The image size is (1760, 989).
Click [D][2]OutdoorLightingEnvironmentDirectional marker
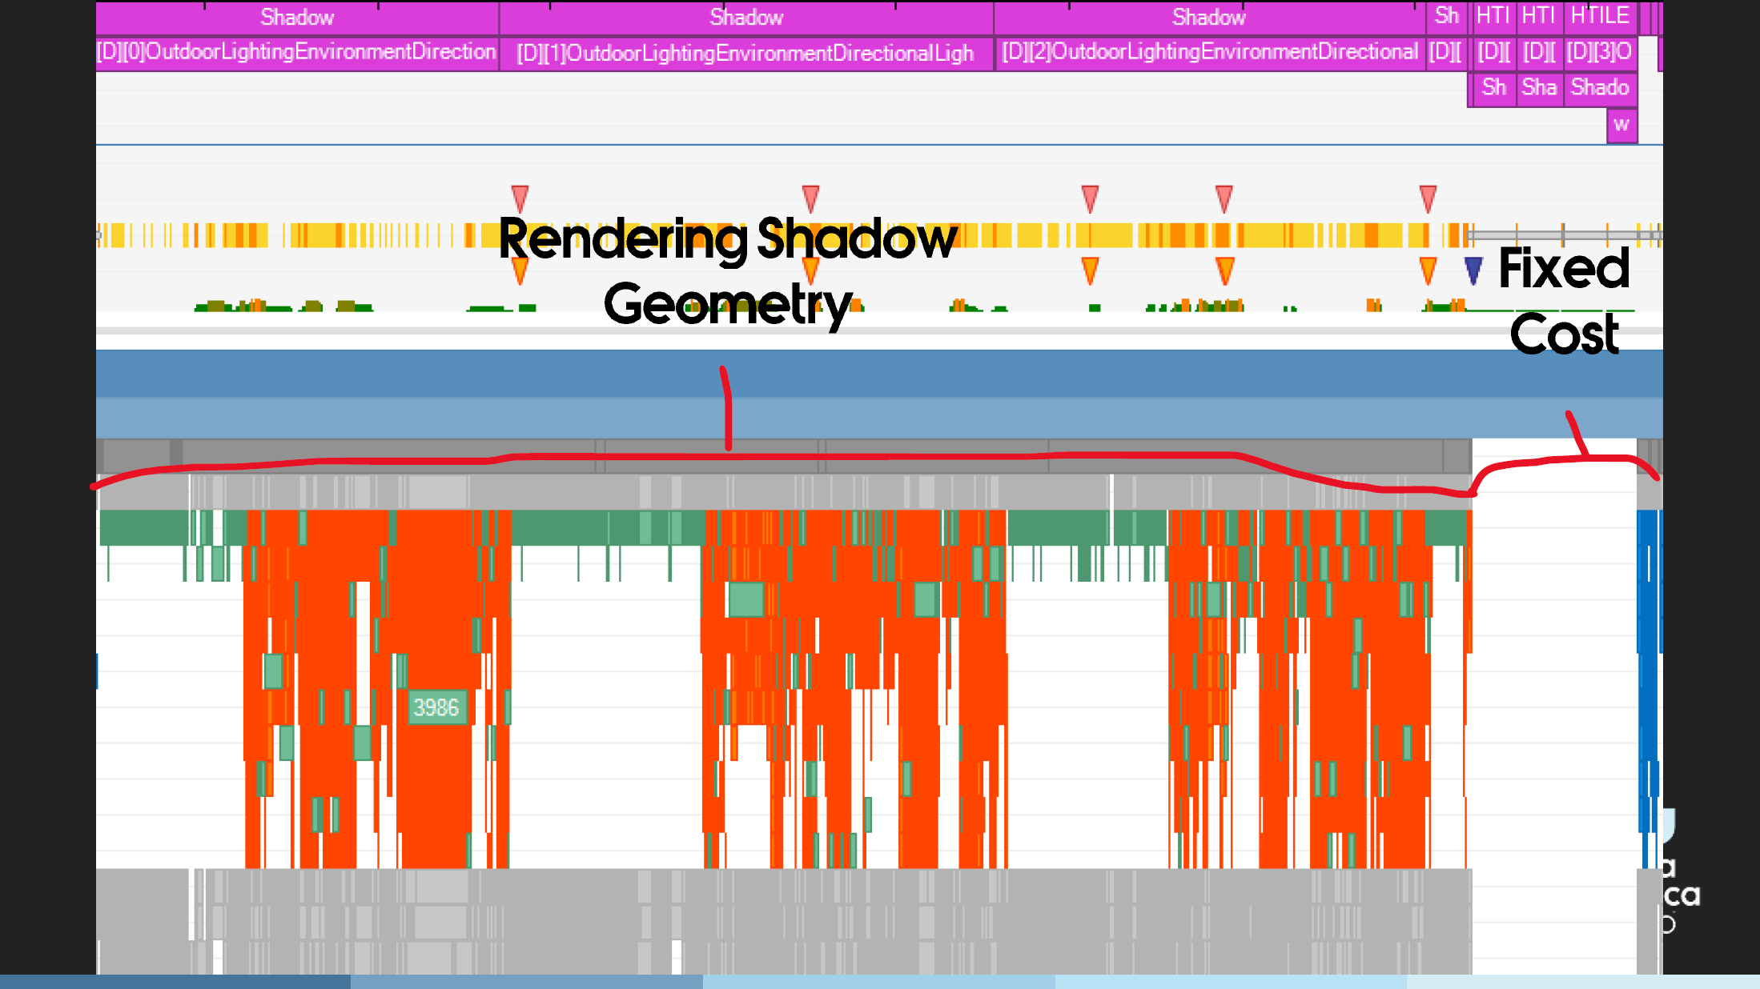pos(1208,52)
